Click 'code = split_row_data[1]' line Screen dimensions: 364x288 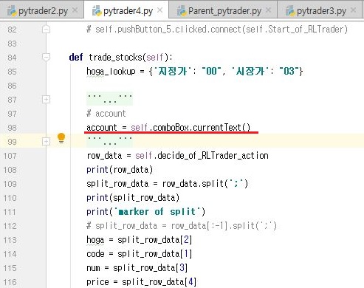pos(140,254)
